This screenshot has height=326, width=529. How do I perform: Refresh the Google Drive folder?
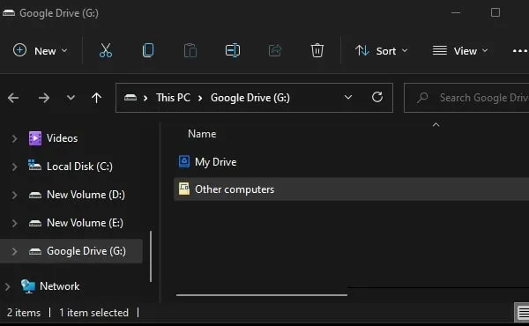[377, 98]
